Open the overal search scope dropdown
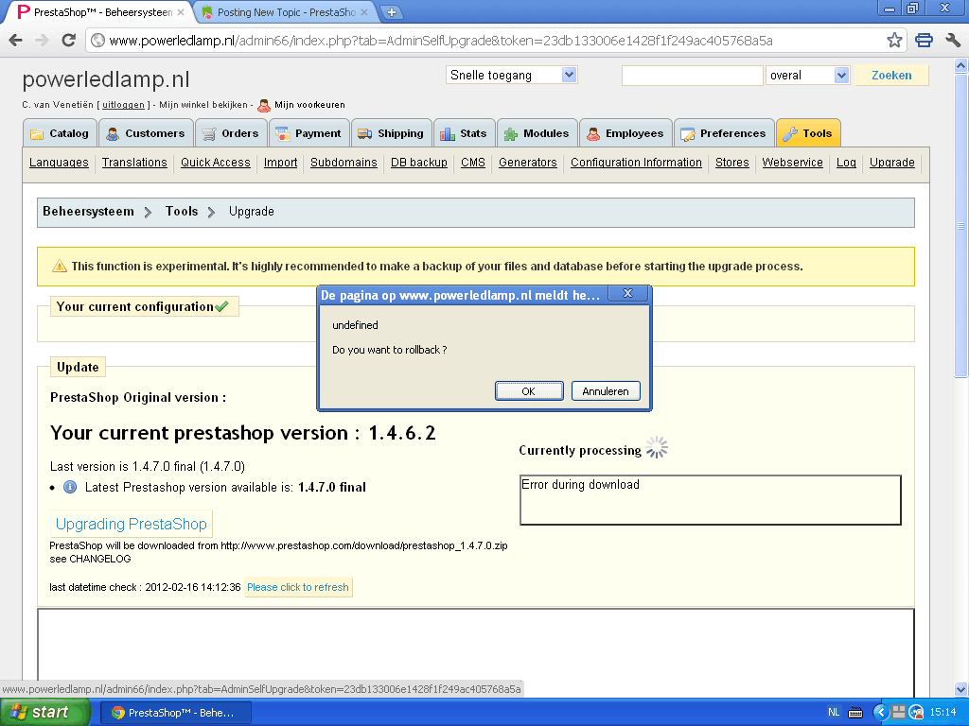Viewport: 969px width, 726px height. [x=808, y=76]
